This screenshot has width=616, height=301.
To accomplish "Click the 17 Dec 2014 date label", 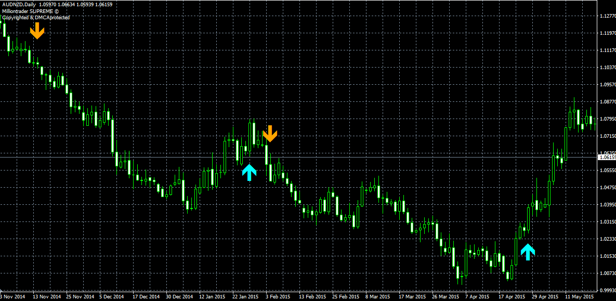I will (x=147, y=297).
